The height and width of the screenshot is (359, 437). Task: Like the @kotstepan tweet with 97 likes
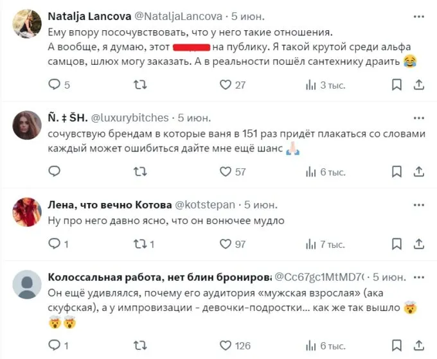pyautogui.click(x=226, y=244)
